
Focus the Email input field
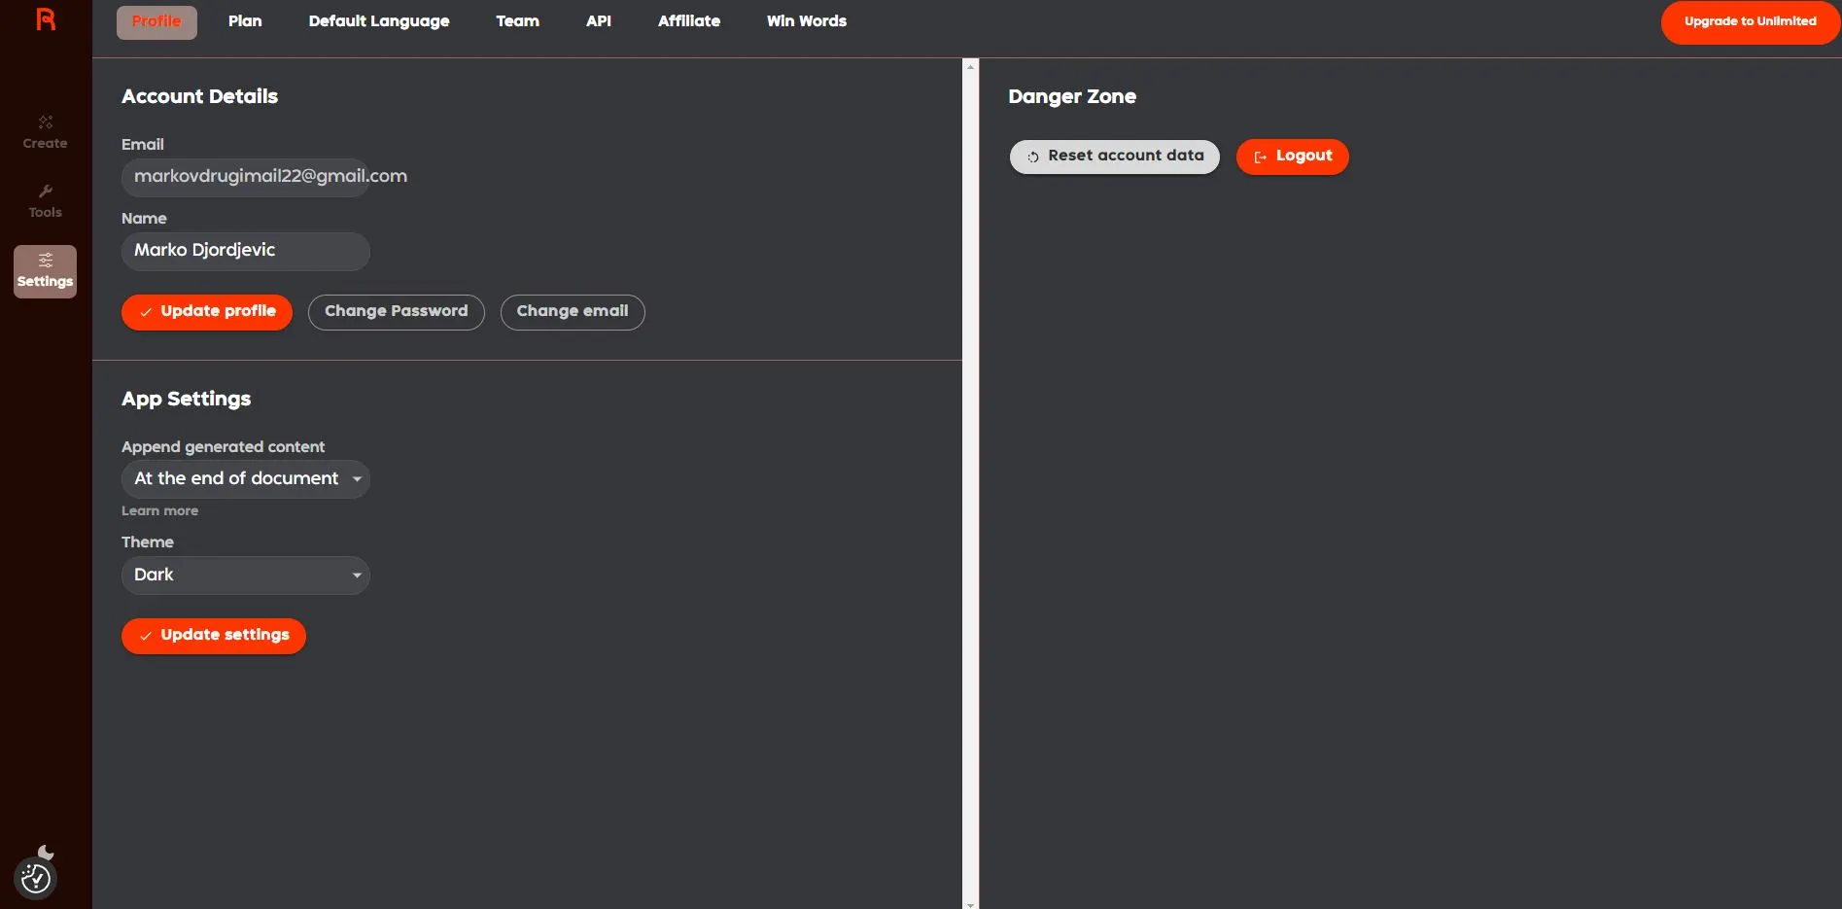[x=246, y=177]
